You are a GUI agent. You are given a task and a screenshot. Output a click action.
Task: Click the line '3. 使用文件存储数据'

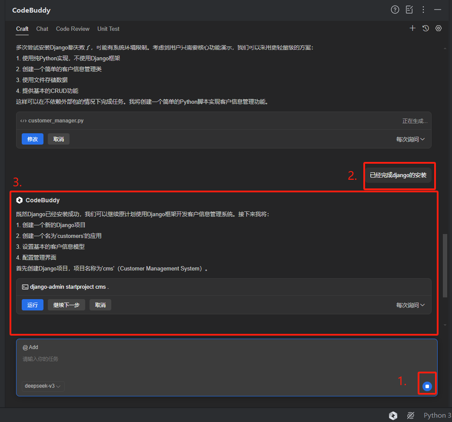point(42,80)
